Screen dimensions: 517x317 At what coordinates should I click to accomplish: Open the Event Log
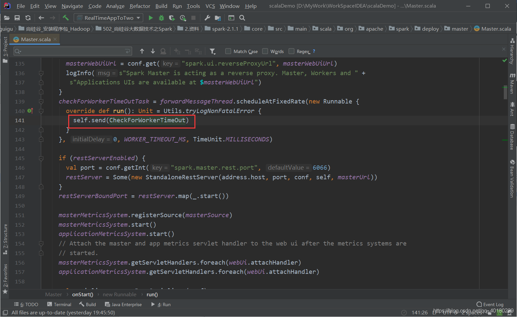[x=490, y=304]
